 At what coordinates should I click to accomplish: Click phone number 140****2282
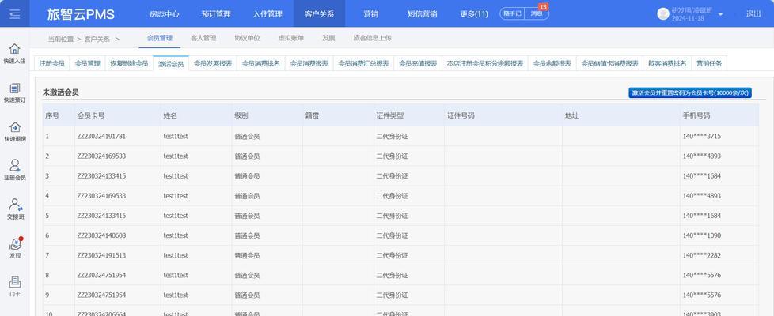coord(702,255)
